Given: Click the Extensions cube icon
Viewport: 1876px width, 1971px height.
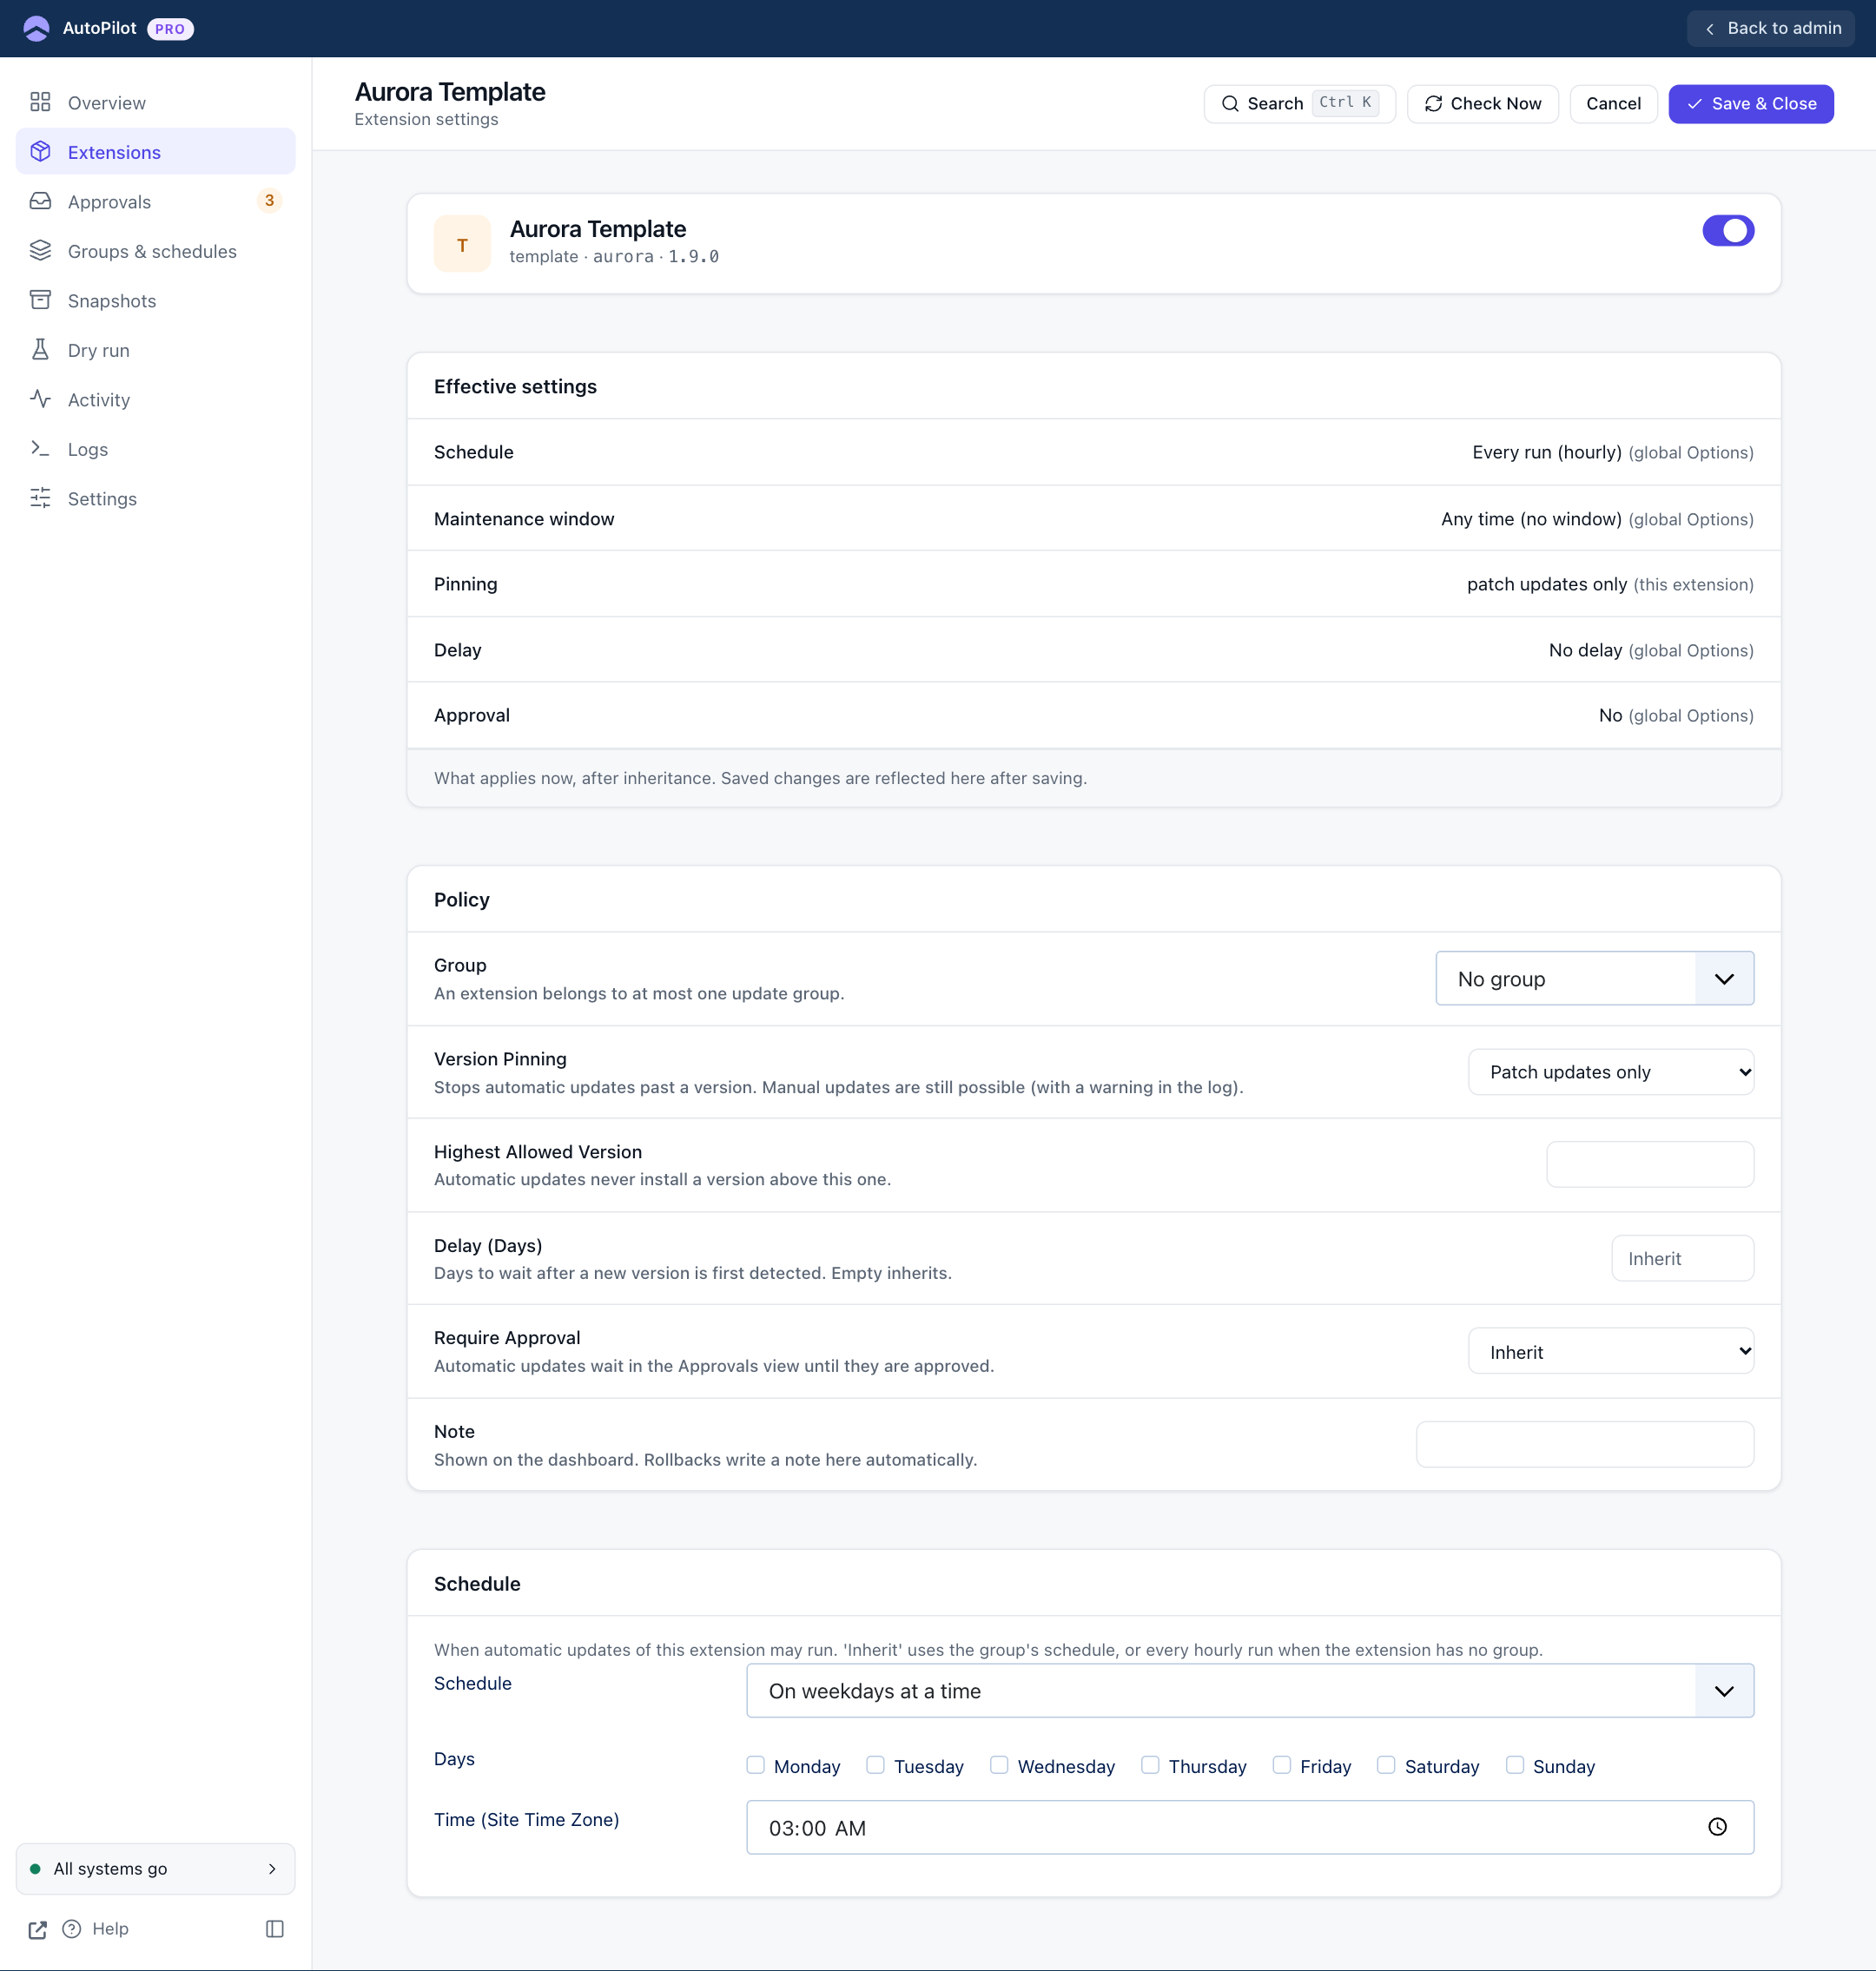Looking at the screenshot, I should coord(40,152).
